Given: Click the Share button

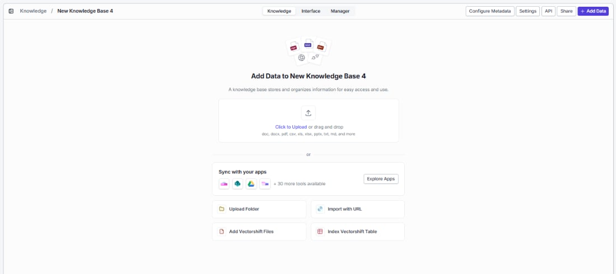Looking at the screenshot, I should [567, 11].
